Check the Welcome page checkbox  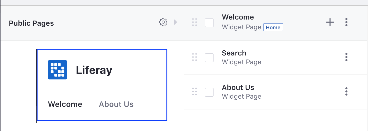(209, 23)
